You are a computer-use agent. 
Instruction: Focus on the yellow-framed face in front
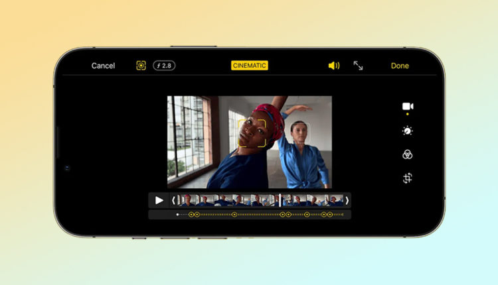[x=252, y=132]
